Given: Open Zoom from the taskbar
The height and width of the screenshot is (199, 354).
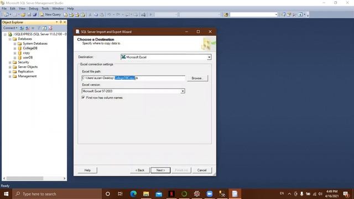Looking at the screenshot, I should click(x=210, y=194).
